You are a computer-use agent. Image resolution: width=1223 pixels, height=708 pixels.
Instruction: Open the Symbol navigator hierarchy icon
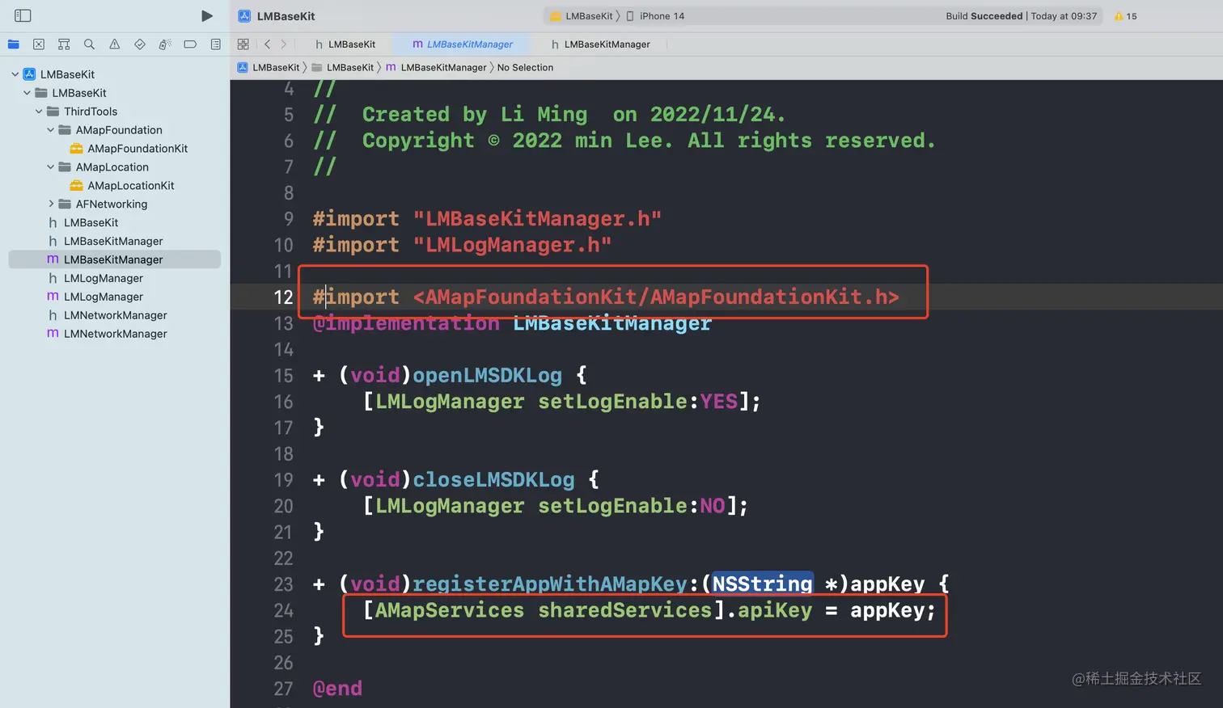click(64, 44)
